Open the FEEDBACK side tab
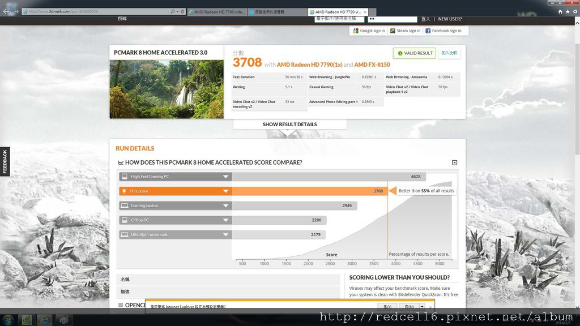The width and height of the screenshot is (580, 326). [x=5, y=161]
